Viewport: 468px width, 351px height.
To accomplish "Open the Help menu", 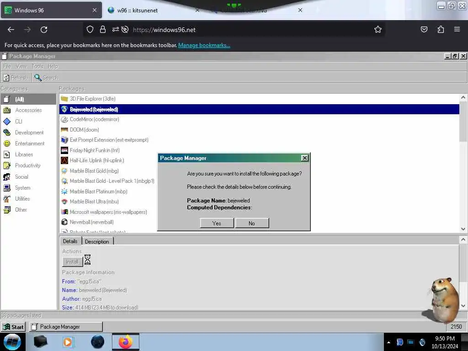I will tap(53, 66).
